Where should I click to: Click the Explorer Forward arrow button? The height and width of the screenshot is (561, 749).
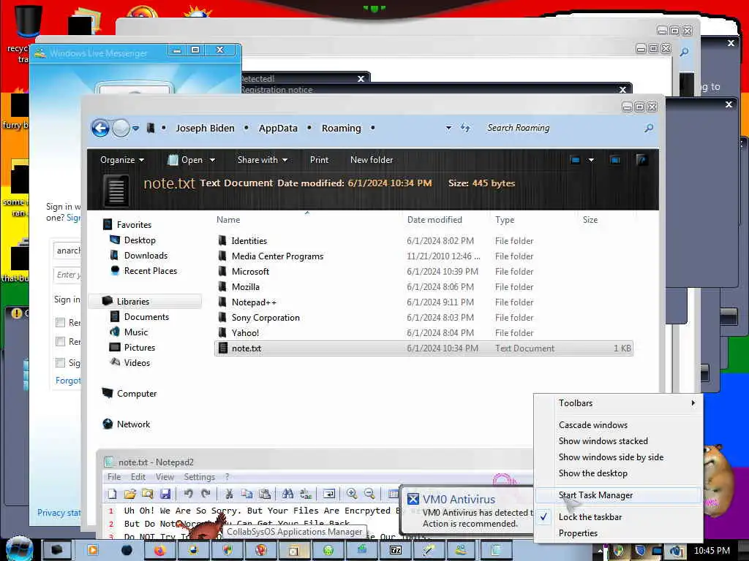(121, 128)
